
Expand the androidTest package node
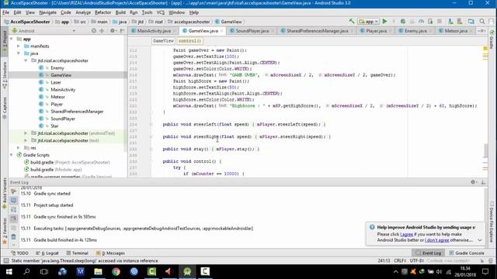[x=26, y=133]
